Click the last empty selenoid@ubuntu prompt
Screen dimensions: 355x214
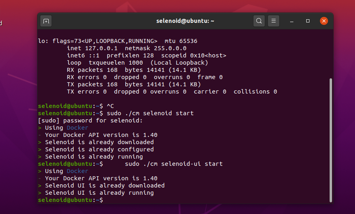point(71,200)
